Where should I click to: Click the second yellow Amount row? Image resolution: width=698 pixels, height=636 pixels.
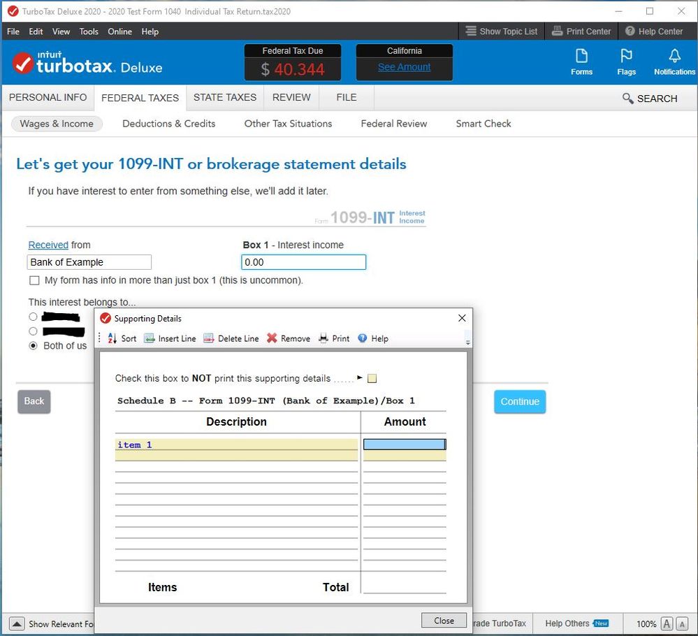(405, 456)
